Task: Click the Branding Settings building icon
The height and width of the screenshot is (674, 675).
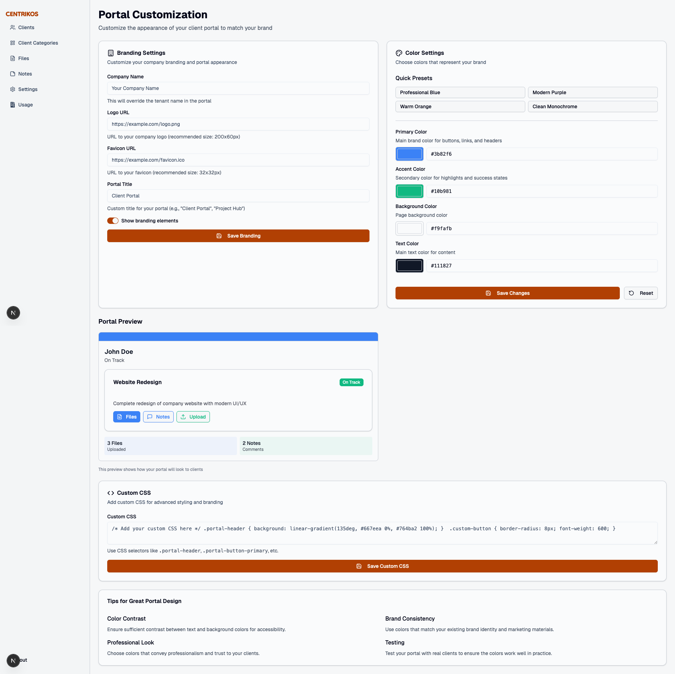Action: coord(111,53)
